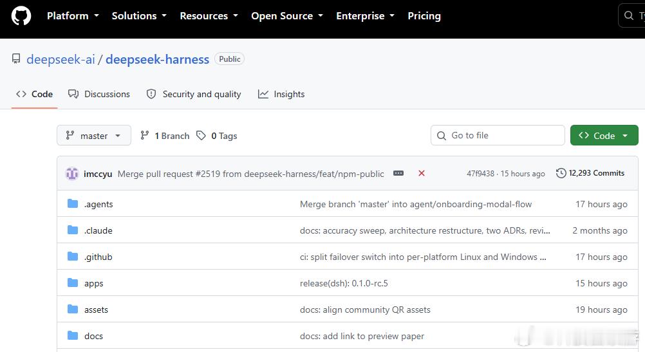Open the deepseek-harness repository link
645x352 pixels.
(158, 59)
